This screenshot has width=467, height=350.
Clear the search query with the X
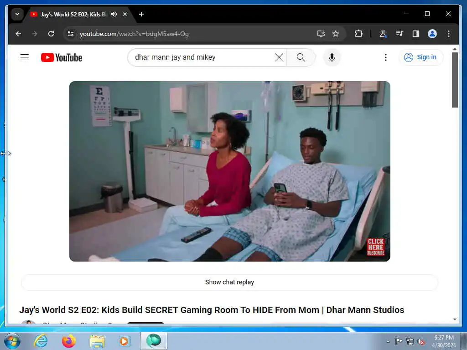coord(279,57)
